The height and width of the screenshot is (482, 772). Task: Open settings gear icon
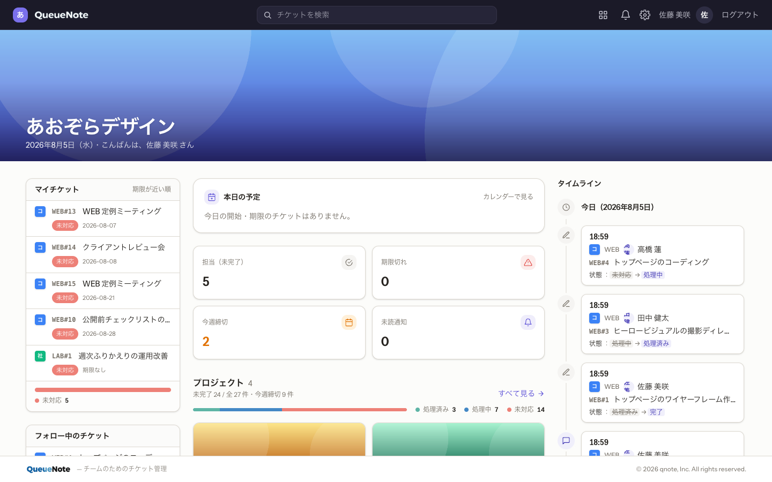click(x=645, y=15)
